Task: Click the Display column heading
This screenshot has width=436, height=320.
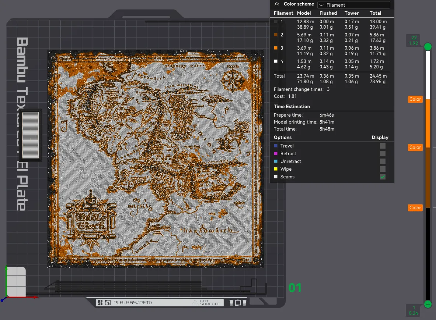Action: pos(380,138)
